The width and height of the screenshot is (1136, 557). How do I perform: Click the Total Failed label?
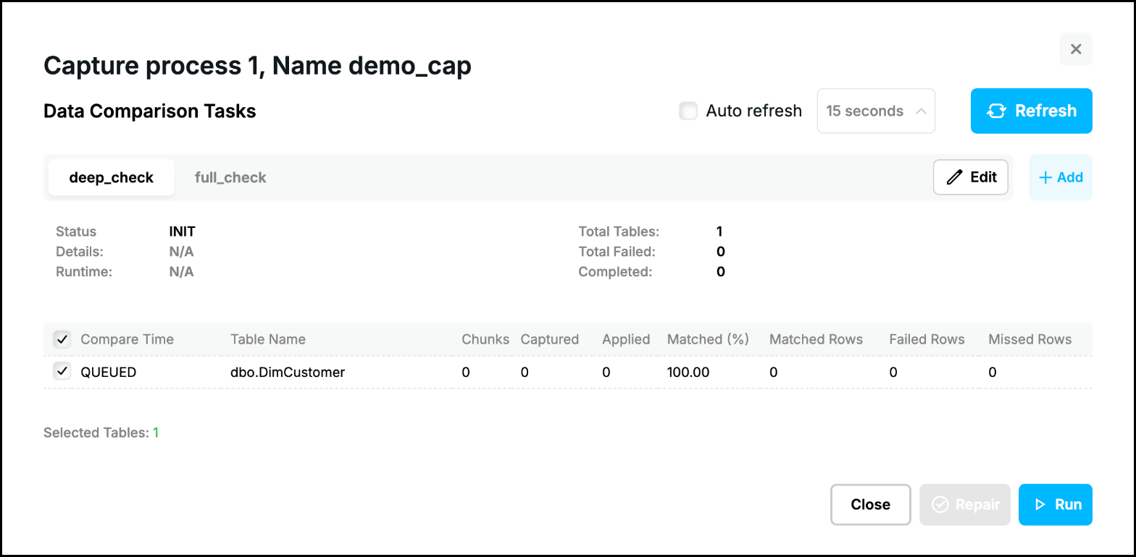coord(617,252)
